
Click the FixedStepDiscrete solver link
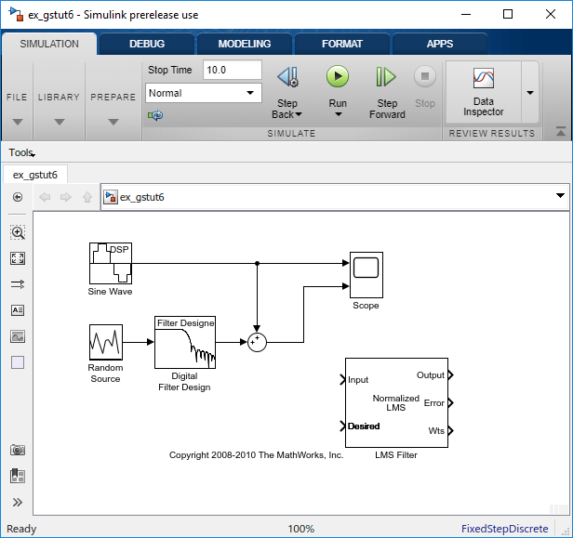click(x=505, y=529)
